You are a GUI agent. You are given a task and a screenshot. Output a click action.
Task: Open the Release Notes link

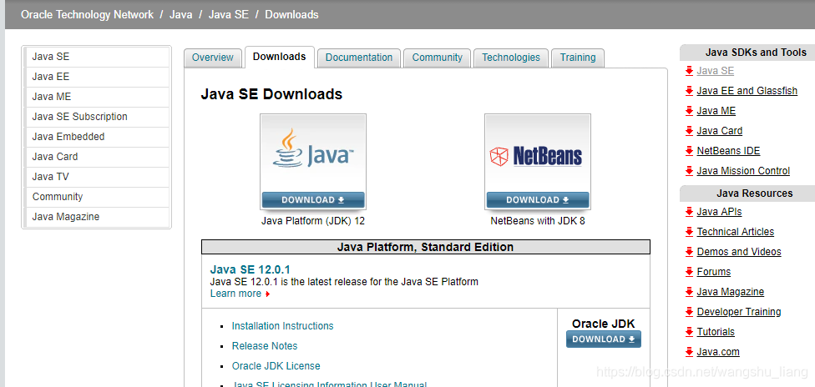tap(265, 346)
